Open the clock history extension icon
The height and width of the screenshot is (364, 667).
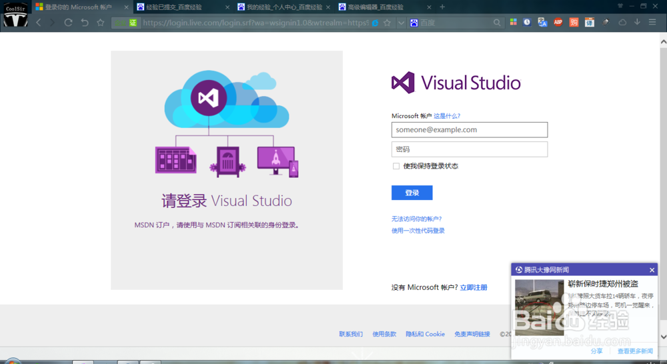527,22
